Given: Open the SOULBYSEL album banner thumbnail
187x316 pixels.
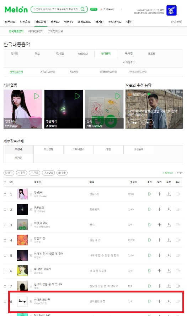Looking at the screenshot, I should (171, 10).
